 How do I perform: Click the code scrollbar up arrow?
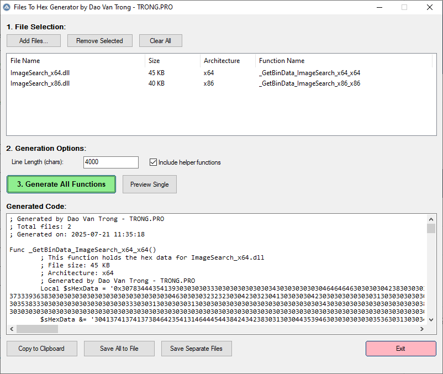[431, 219]
